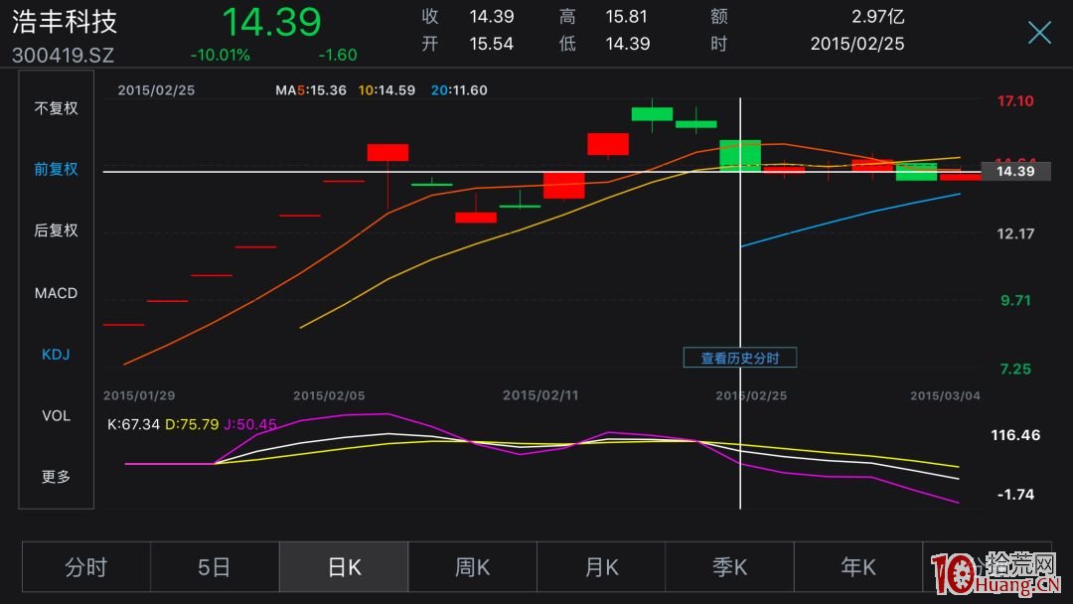Switch to the 5日 five-day tab
The height and width of the screenshot is (604, 1073).
(x=215, y=567)
